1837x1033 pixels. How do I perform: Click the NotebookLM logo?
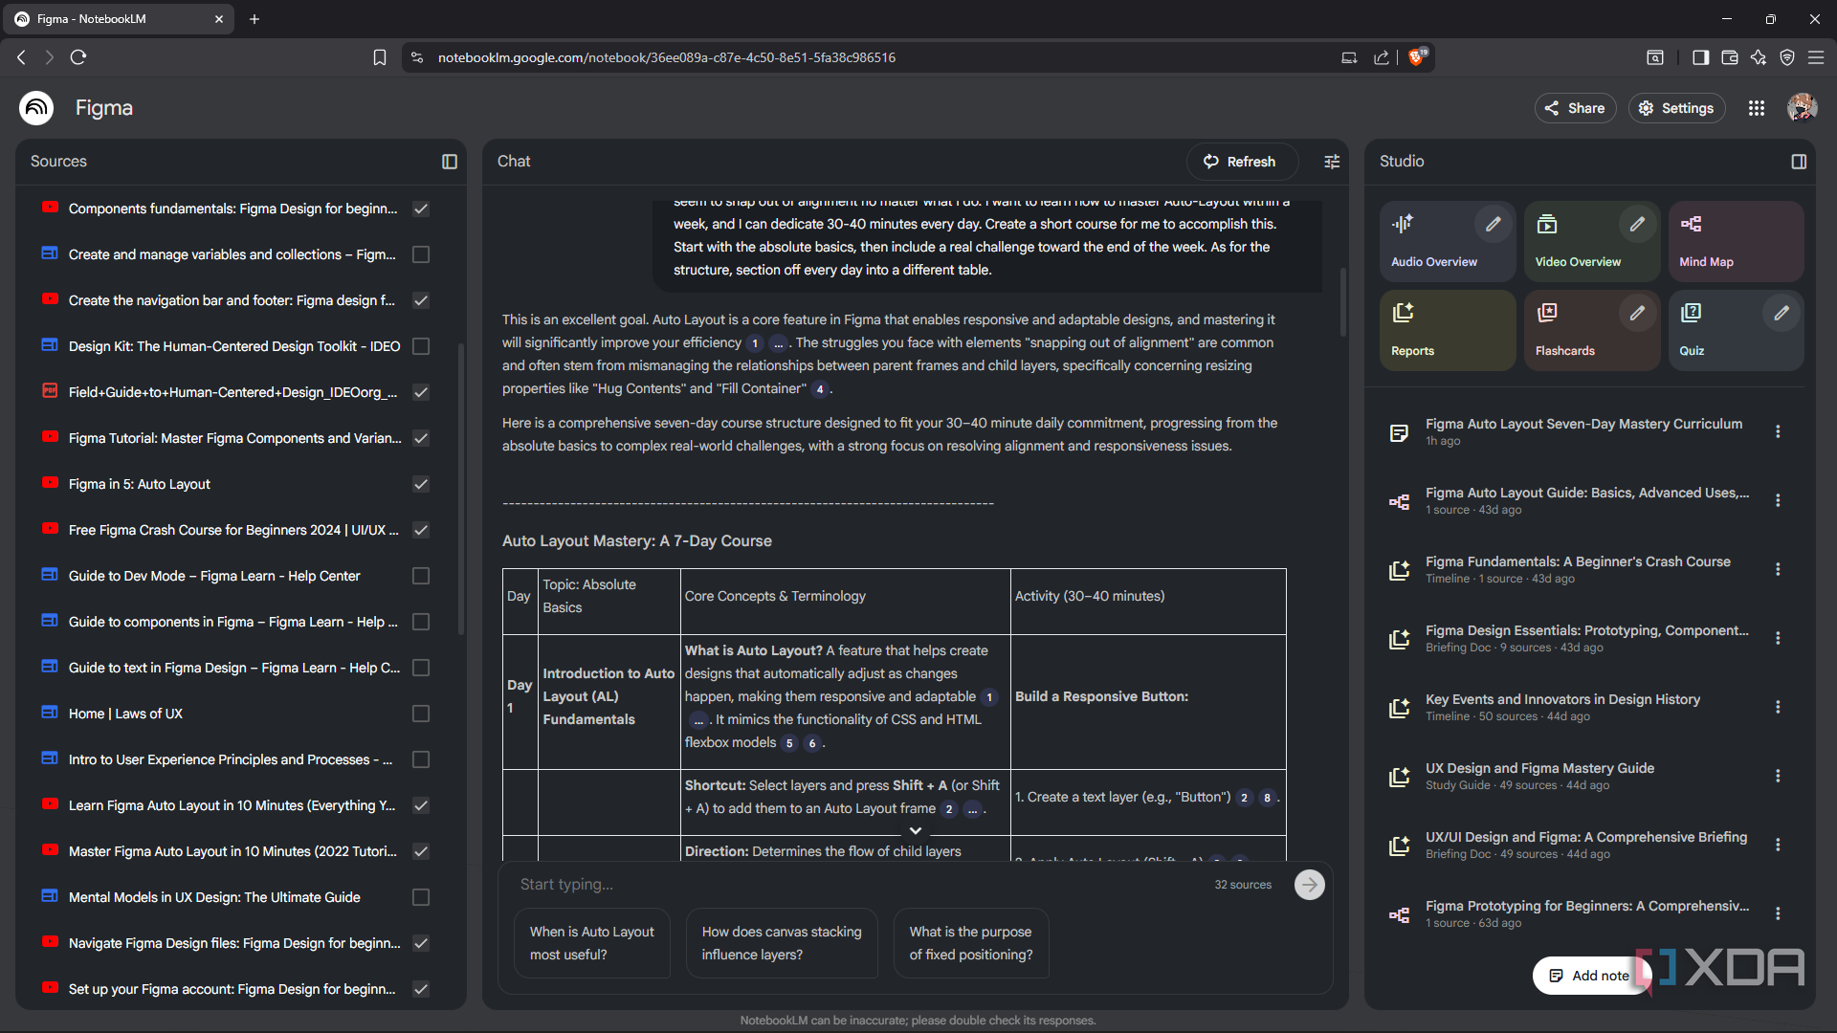point(36,108)
